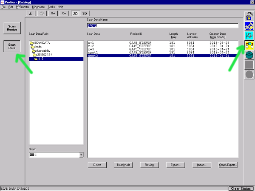Click the Export... button
This screenshot has width=255, height=191.
(x=176, y=165)
